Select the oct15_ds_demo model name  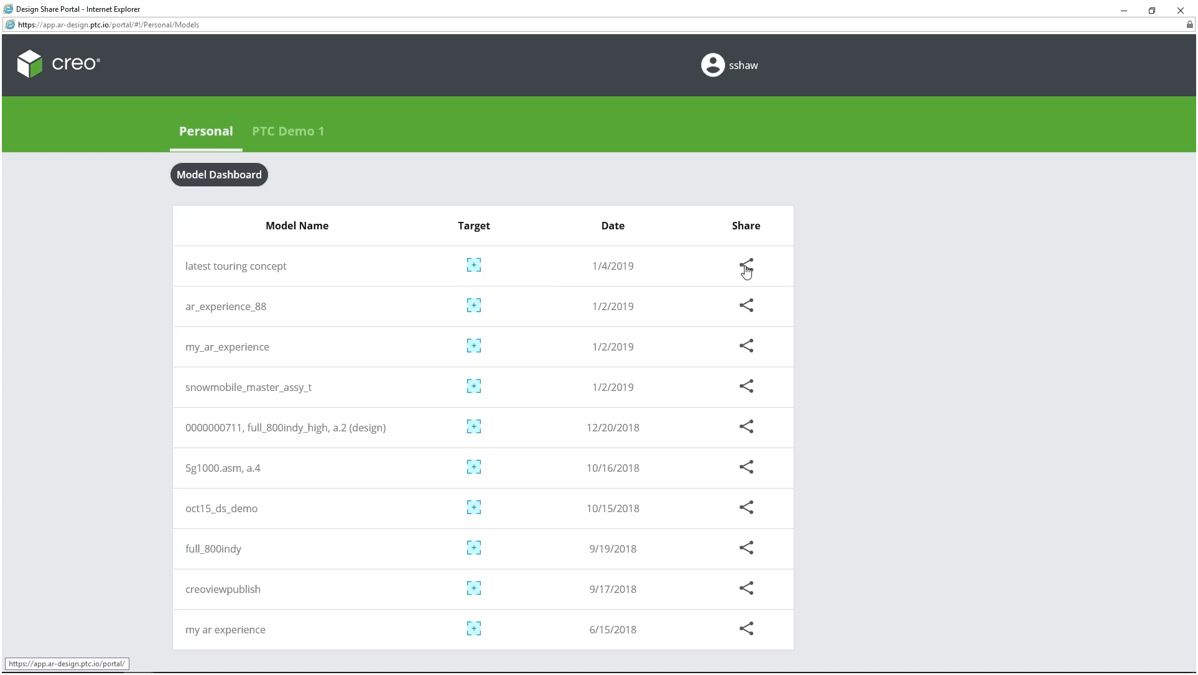pyautogui.click(x=221, y=508)
